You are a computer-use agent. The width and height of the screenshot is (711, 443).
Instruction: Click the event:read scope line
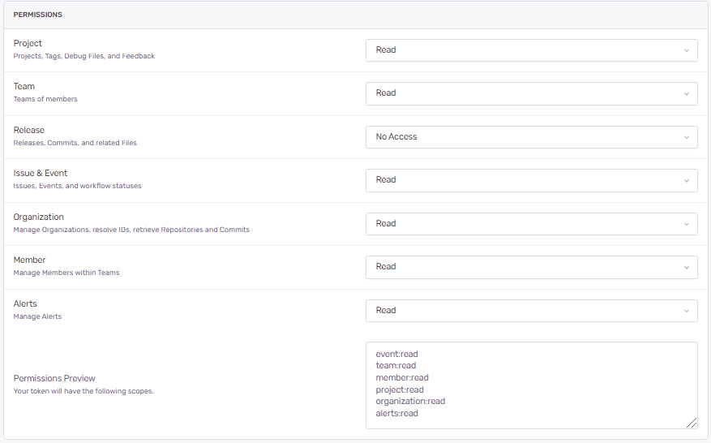396,354
